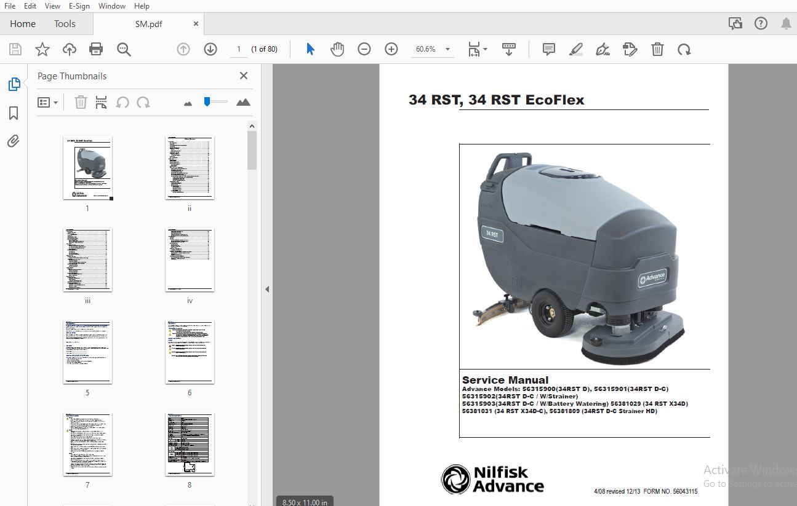The width and height of the screenshot is (797, 506).
Task: Switch to the Tools tab
Action: point(65,24)
